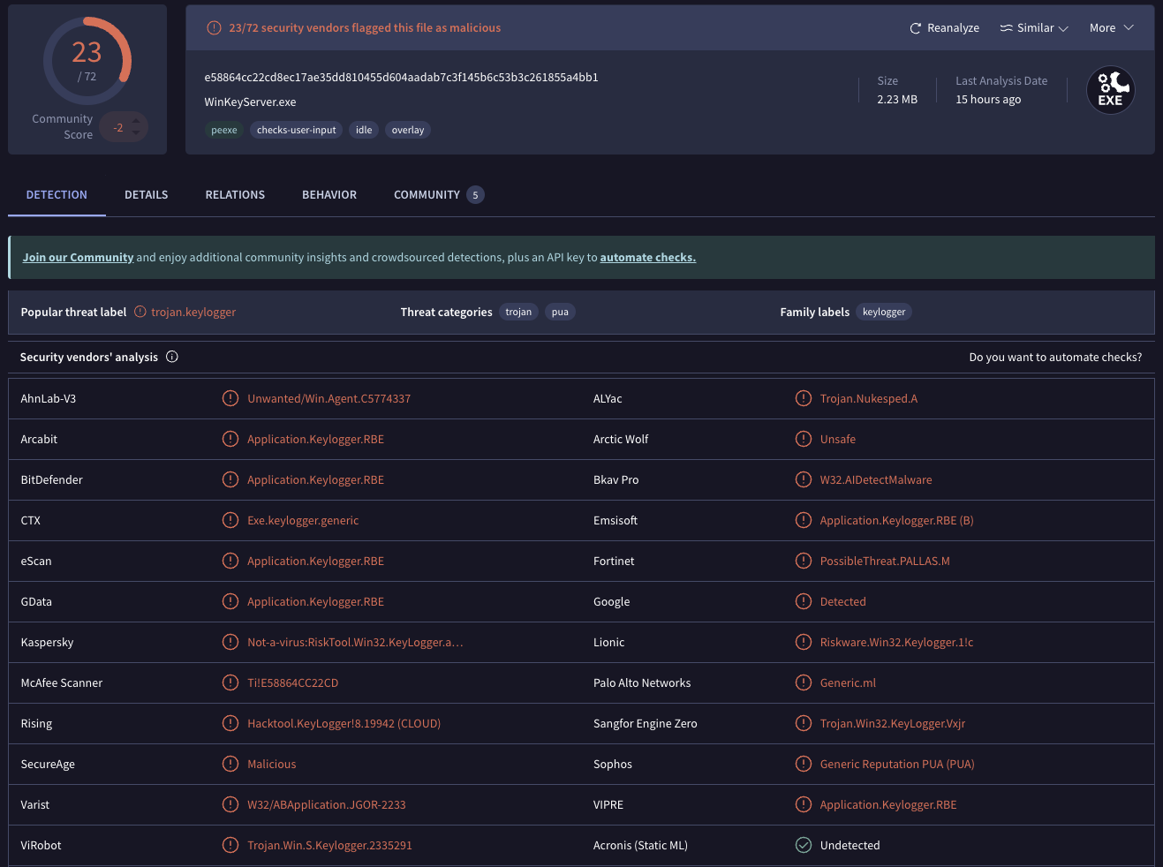Click the Arcabit detection alert icon
Viewport: 1163px width, 867px height.
point(230,439)
